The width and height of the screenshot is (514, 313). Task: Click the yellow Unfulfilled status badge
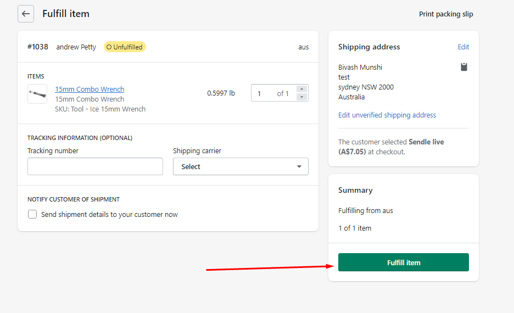(125, 47)
